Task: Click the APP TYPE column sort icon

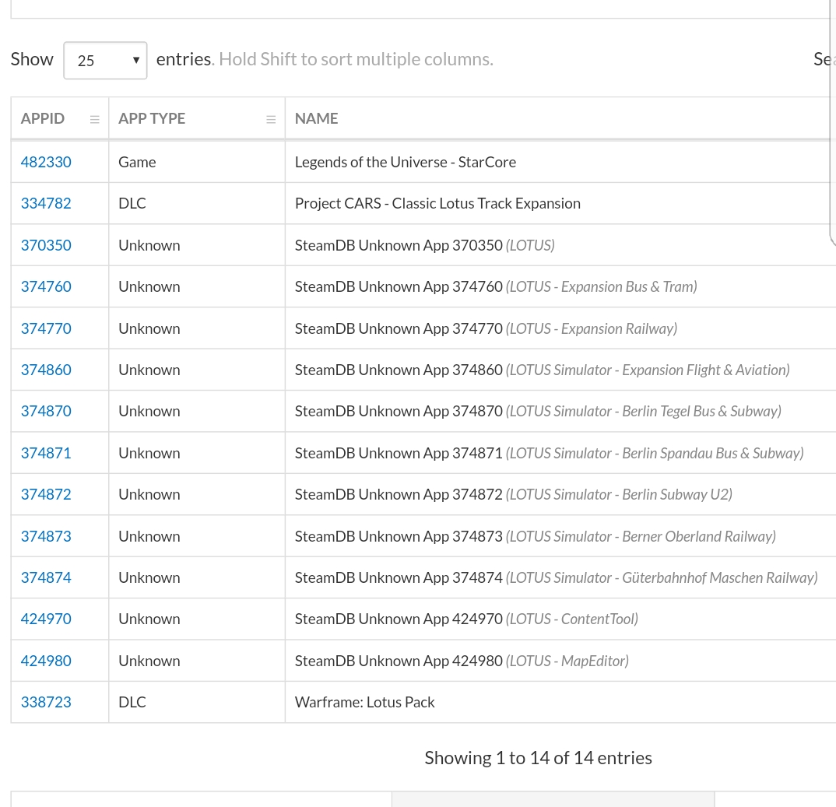Action: (x=271, y=119)
